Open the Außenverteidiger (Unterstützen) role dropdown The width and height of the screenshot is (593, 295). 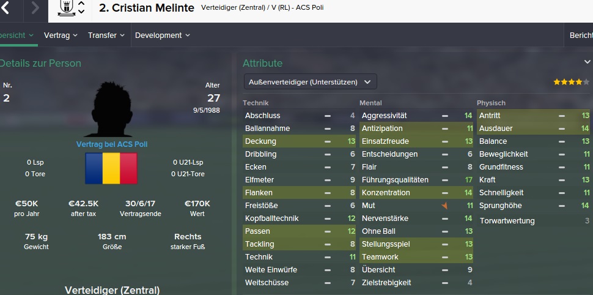tap(310, 81)
